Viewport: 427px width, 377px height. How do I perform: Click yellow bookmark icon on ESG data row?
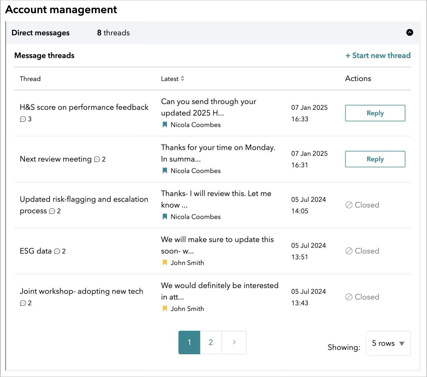(165, 263)
